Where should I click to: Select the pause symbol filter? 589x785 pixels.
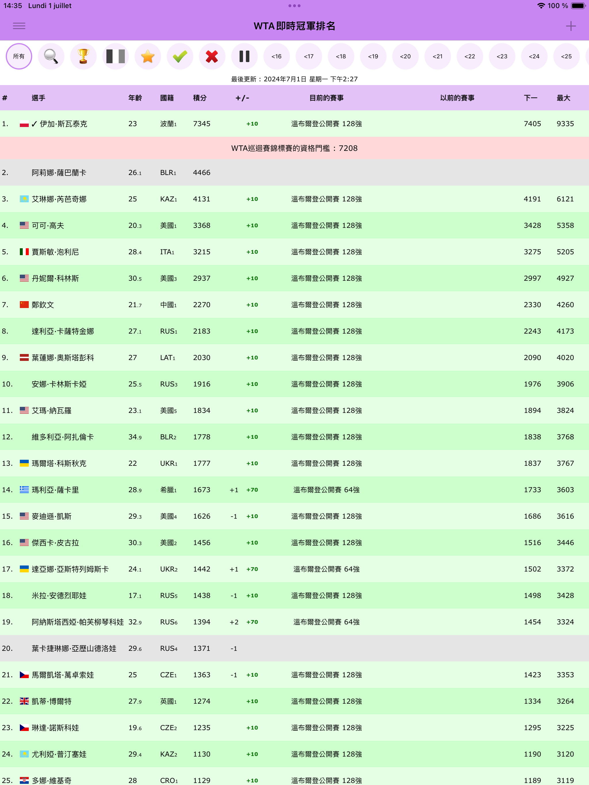pos(244,56)
